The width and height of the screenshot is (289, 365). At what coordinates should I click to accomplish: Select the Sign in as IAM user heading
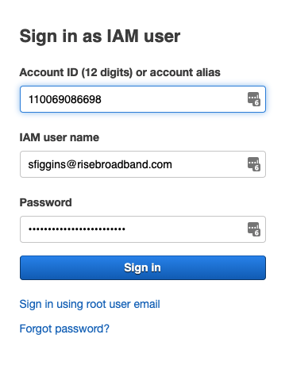100,36
